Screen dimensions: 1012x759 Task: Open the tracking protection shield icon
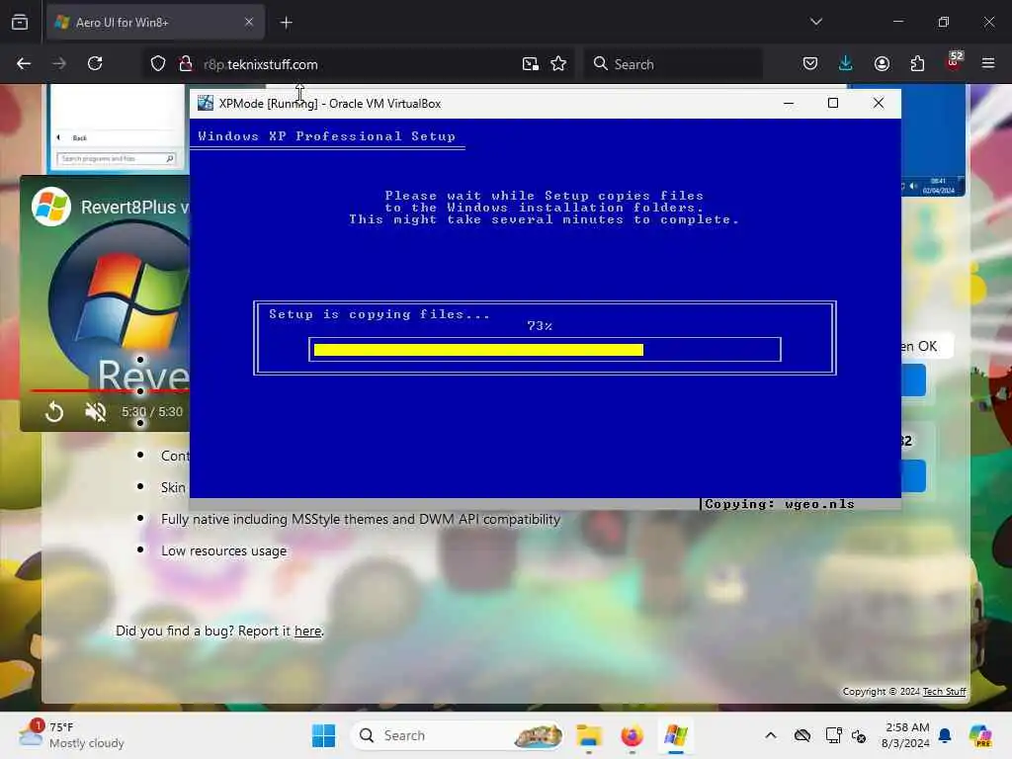coord(158,64)
